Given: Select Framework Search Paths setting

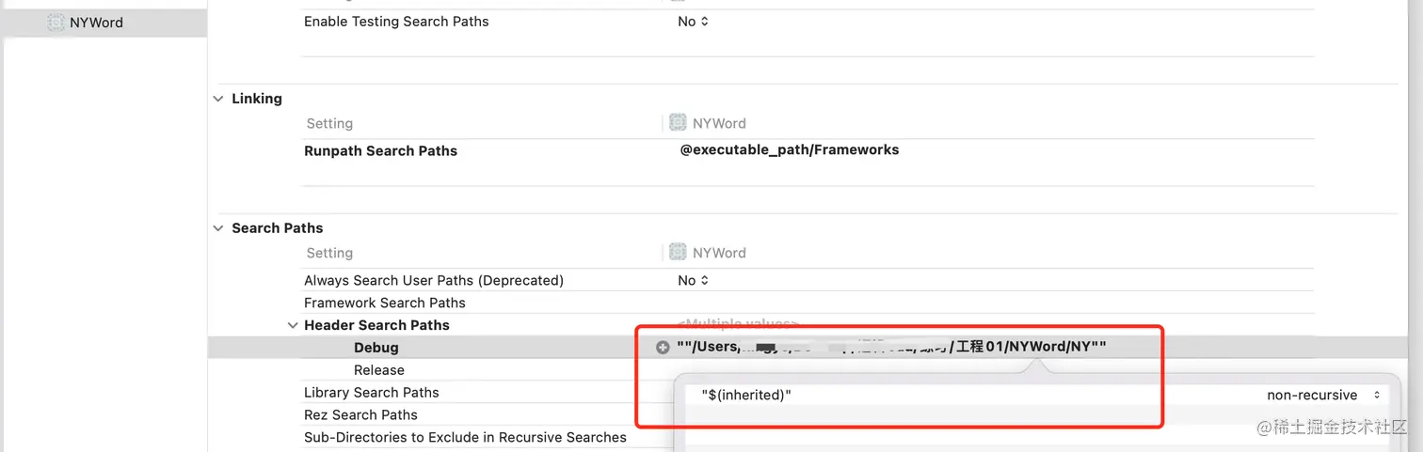Looking at the screenshot, I should coord(384,303).
